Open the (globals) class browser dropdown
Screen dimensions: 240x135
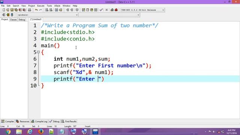point(48,15)
